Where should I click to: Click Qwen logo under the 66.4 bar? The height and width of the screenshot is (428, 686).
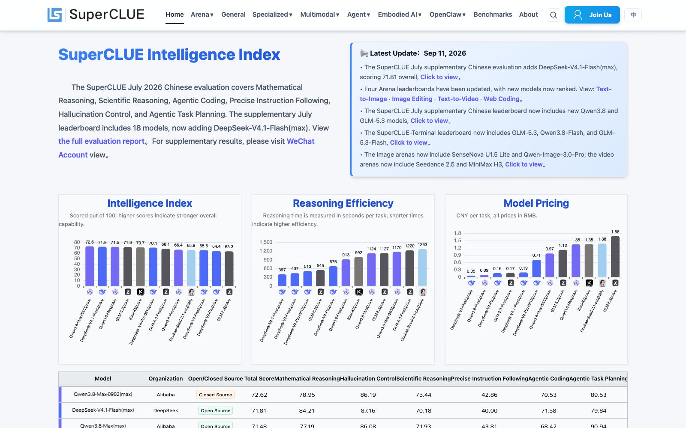pos(178,292)
